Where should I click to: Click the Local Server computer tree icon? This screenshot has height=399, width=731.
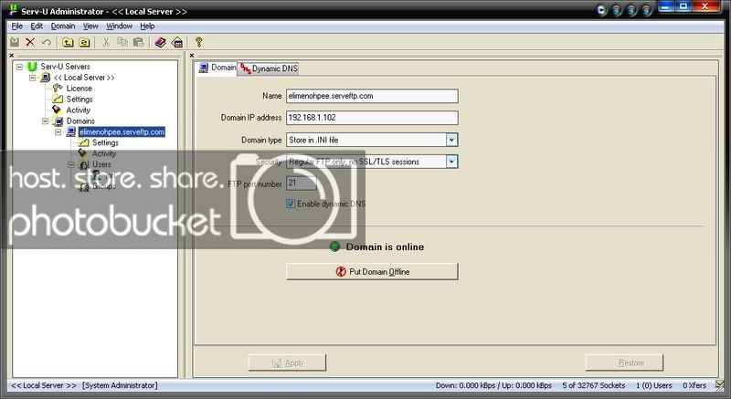click(45, 78)
